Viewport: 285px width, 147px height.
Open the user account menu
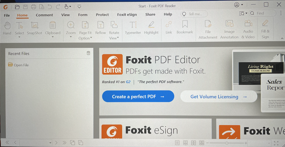(x=239, y=5)
